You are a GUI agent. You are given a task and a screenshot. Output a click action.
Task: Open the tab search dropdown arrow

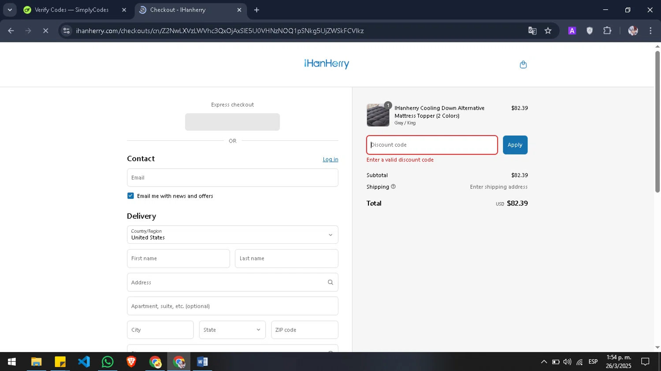tap(10, 10)
